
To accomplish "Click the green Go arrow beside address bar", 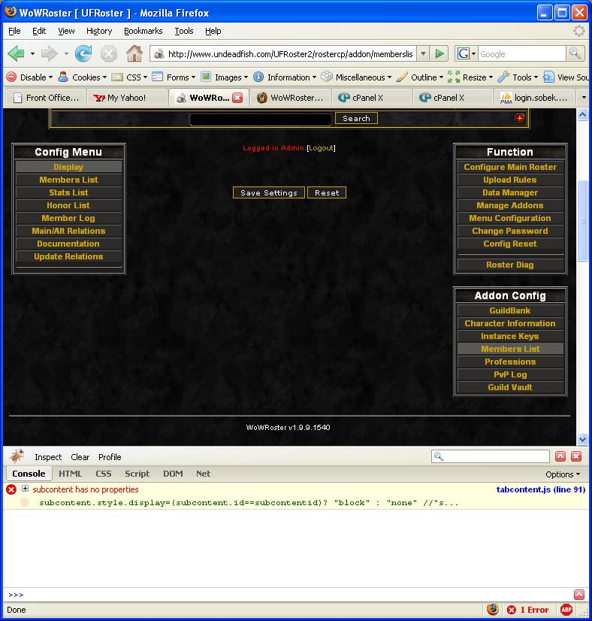I will coord(439,53).
